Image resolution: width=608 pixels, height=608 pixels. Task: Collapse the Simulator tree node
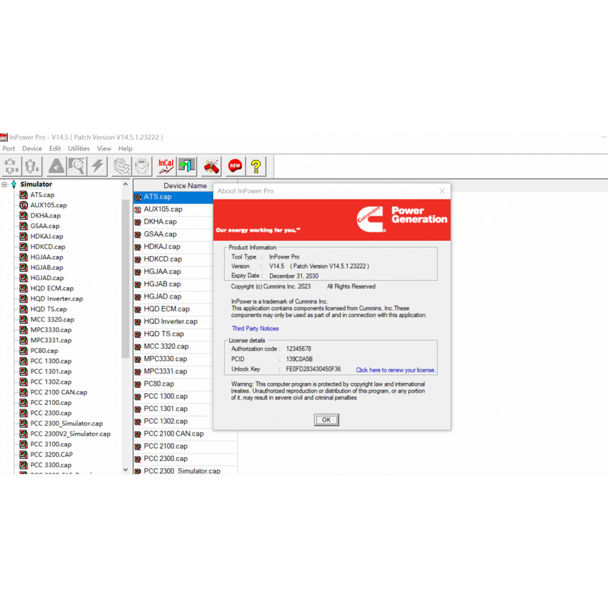pos(4,184)
